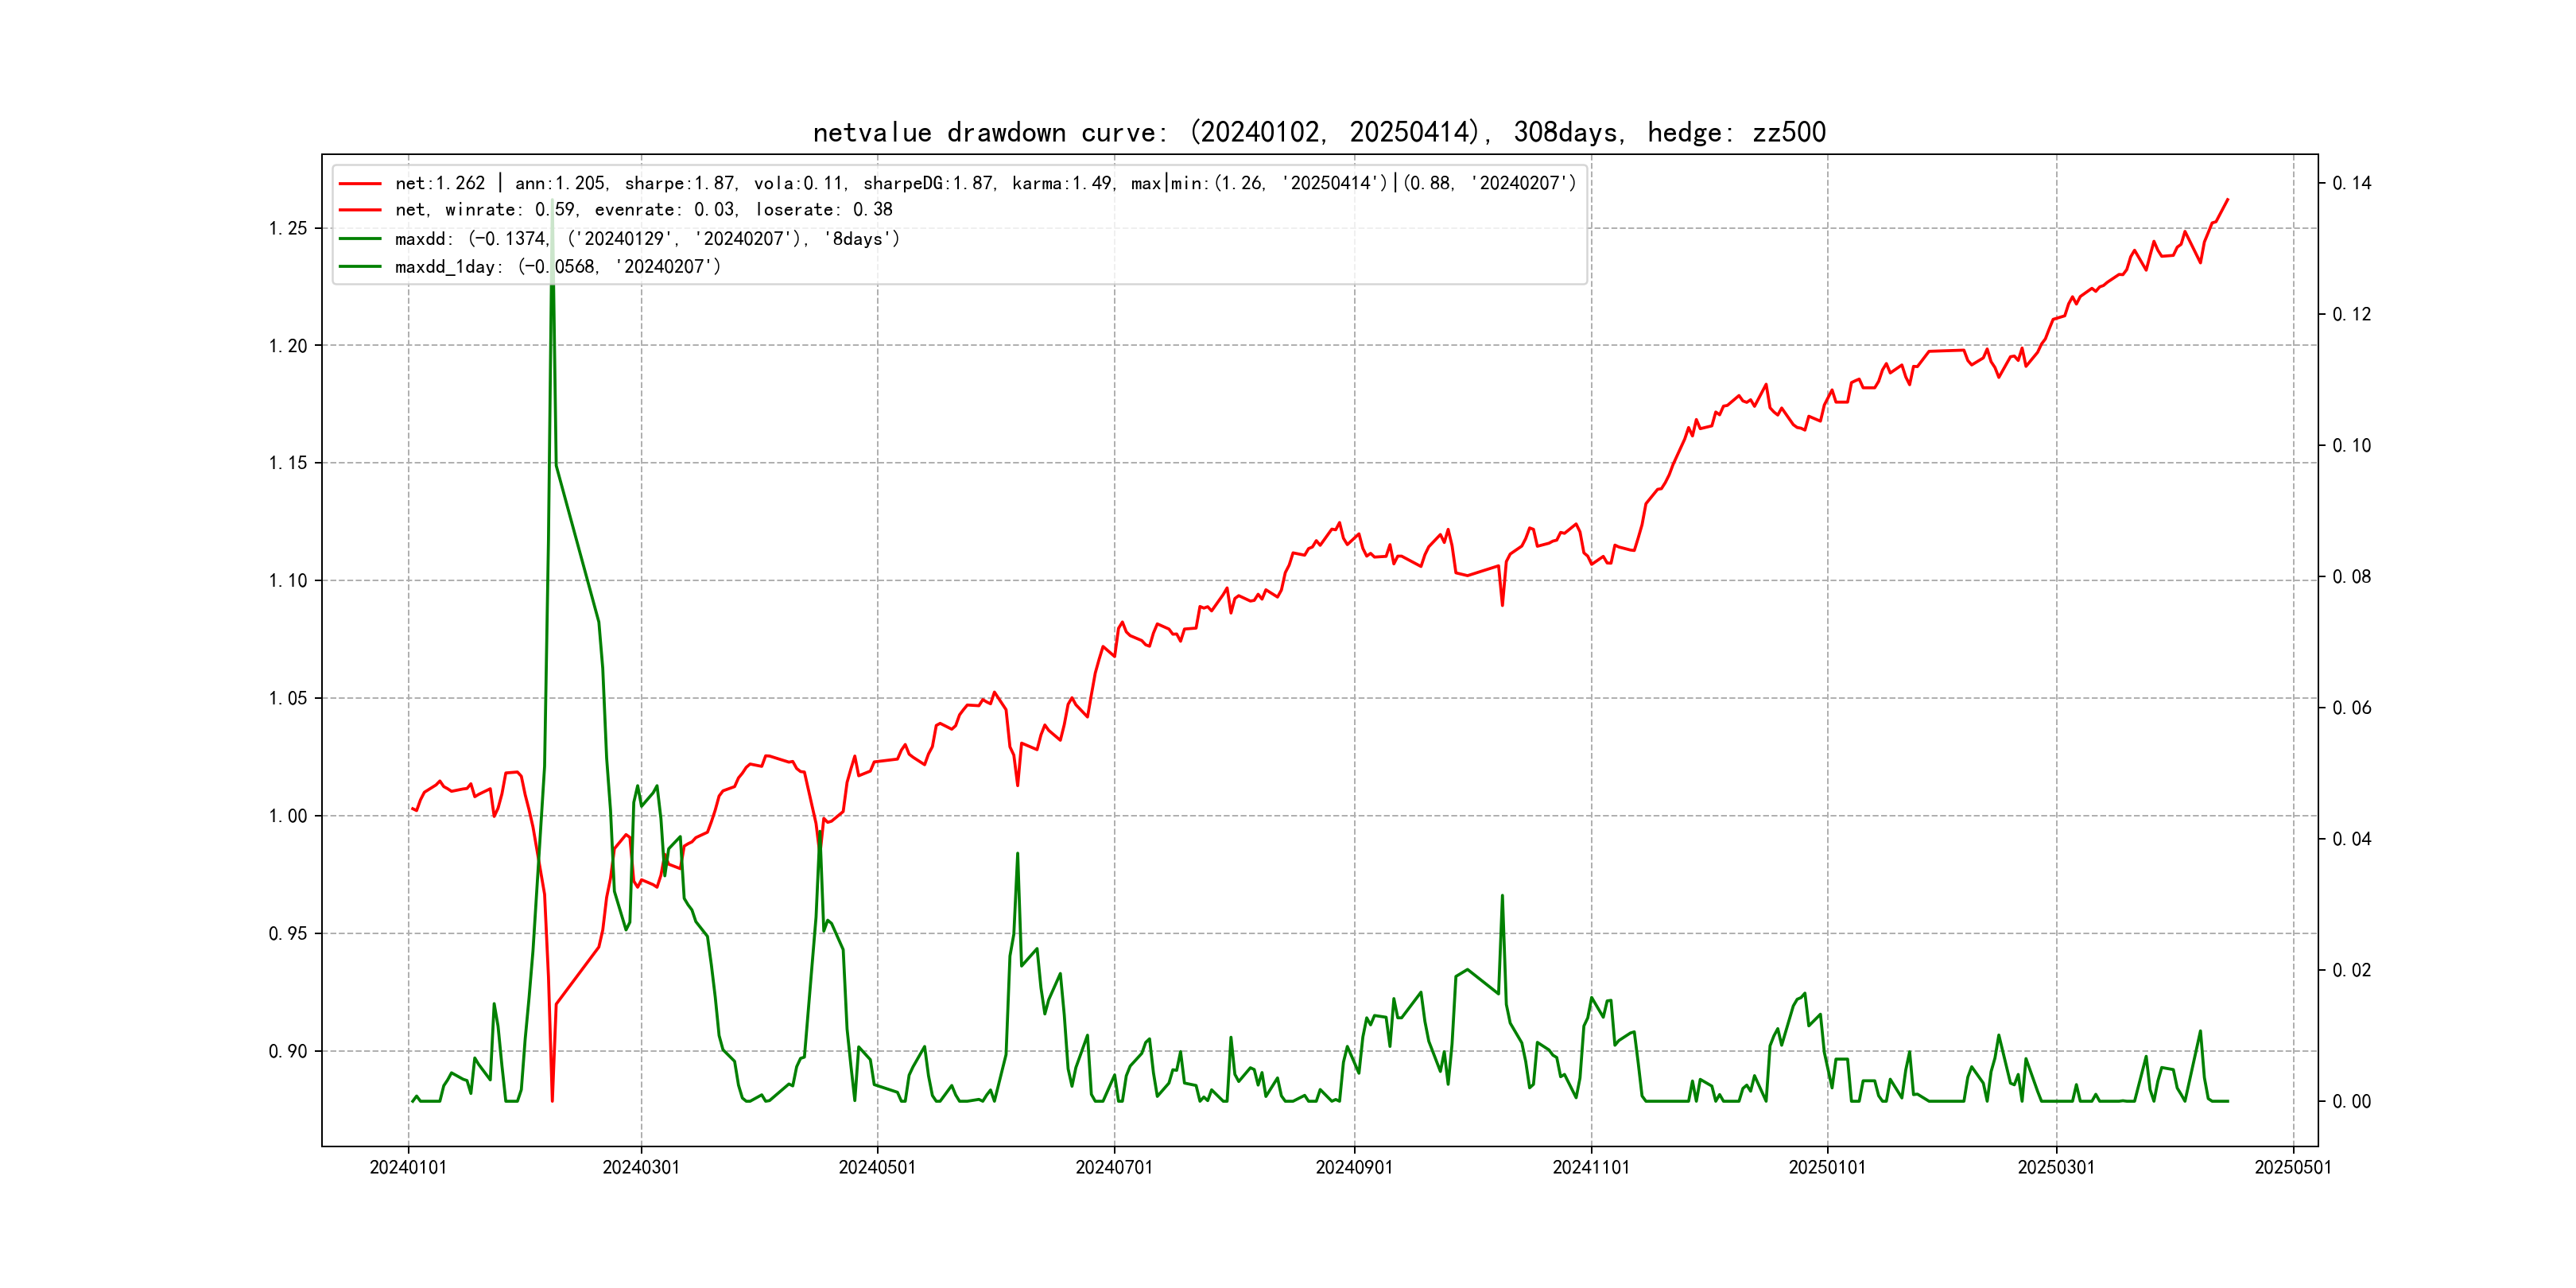This screenshot has height=1288, width=2576.
Task: Click the chart title text
Action: coord(1319,132)
